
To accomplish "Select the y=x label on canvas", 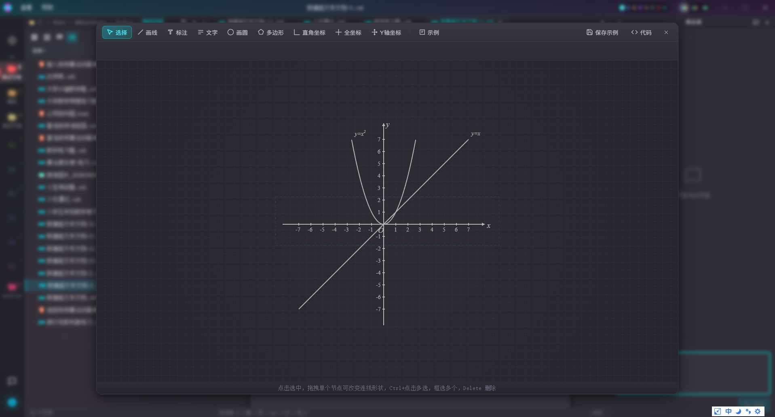I will click(x=475, y=134).
